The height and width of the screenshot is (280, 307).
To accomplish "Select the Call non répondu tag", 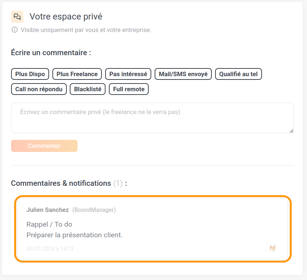I will 39,89.
